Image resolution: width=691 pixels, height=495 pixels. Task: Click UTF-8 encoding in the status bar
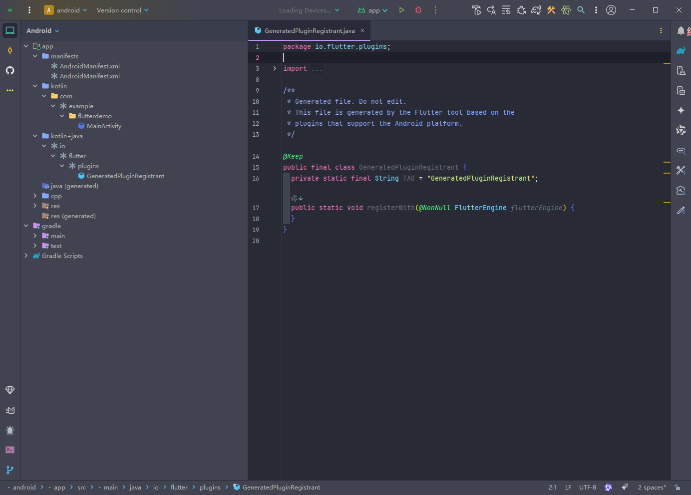point(587,488)
